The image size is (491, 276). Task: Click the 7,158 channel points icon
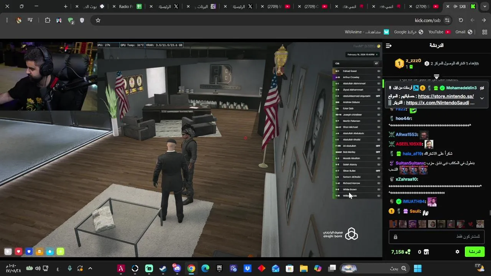(408, 252)
